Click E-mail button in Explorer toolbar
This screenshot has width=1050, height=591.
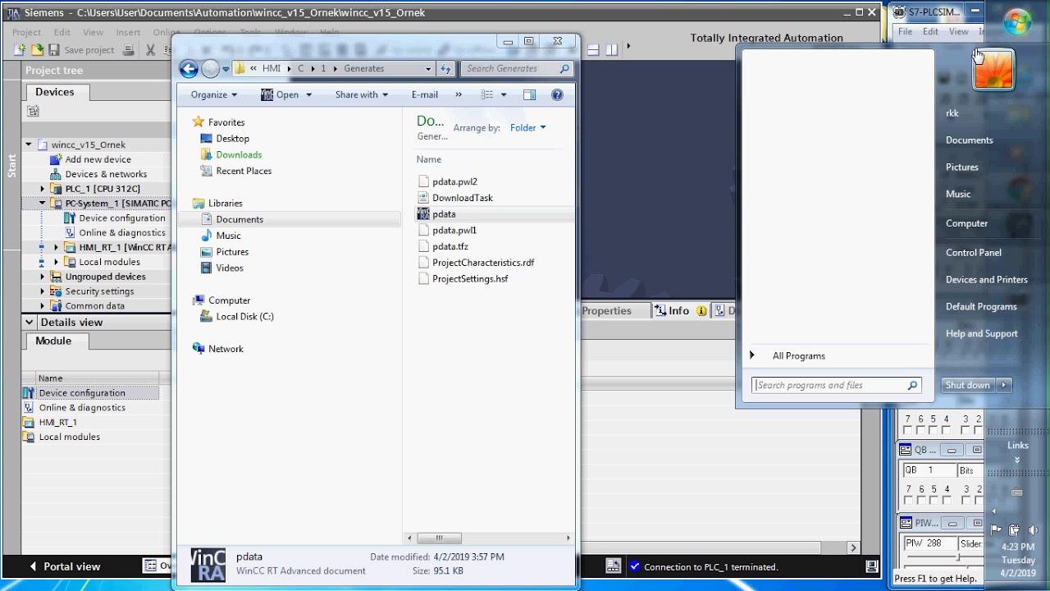point(425,94)
